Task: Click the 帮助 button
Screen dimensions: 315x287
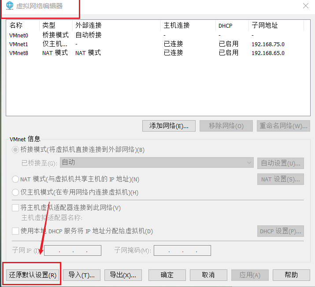Action: pyautogui.click(x=291, y=275)
